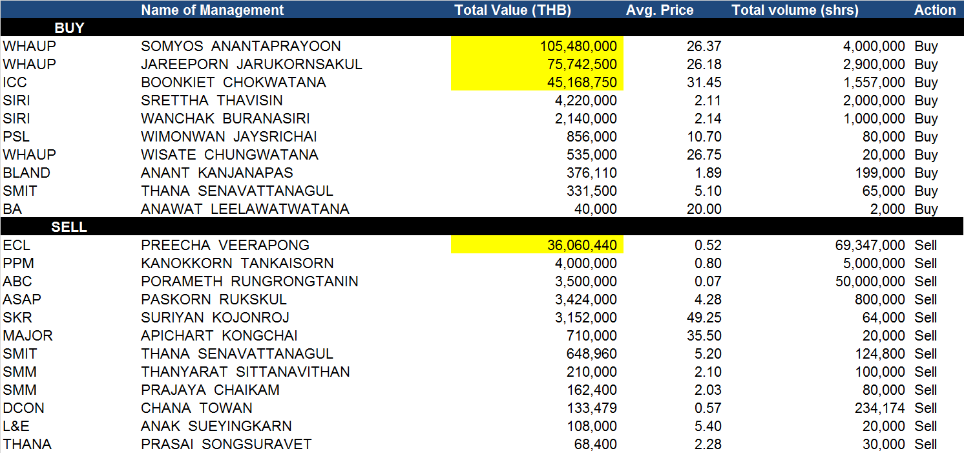Select the BA ticker symbol
Screen dimensions: 964x453
[x=12, y=209]
